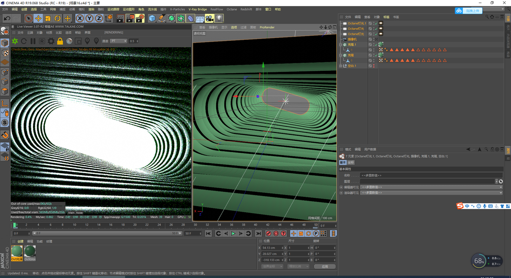The image size is (511, 278).
Task: Toggle visibility dots of Octane灯光.1
Action: click(374, 23)
